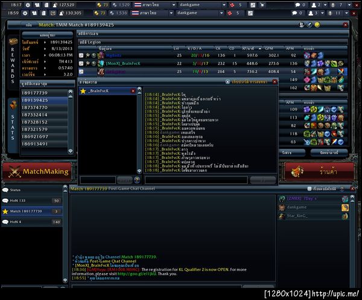Select match 189177739 in recent matches list

tap(44, 93)
